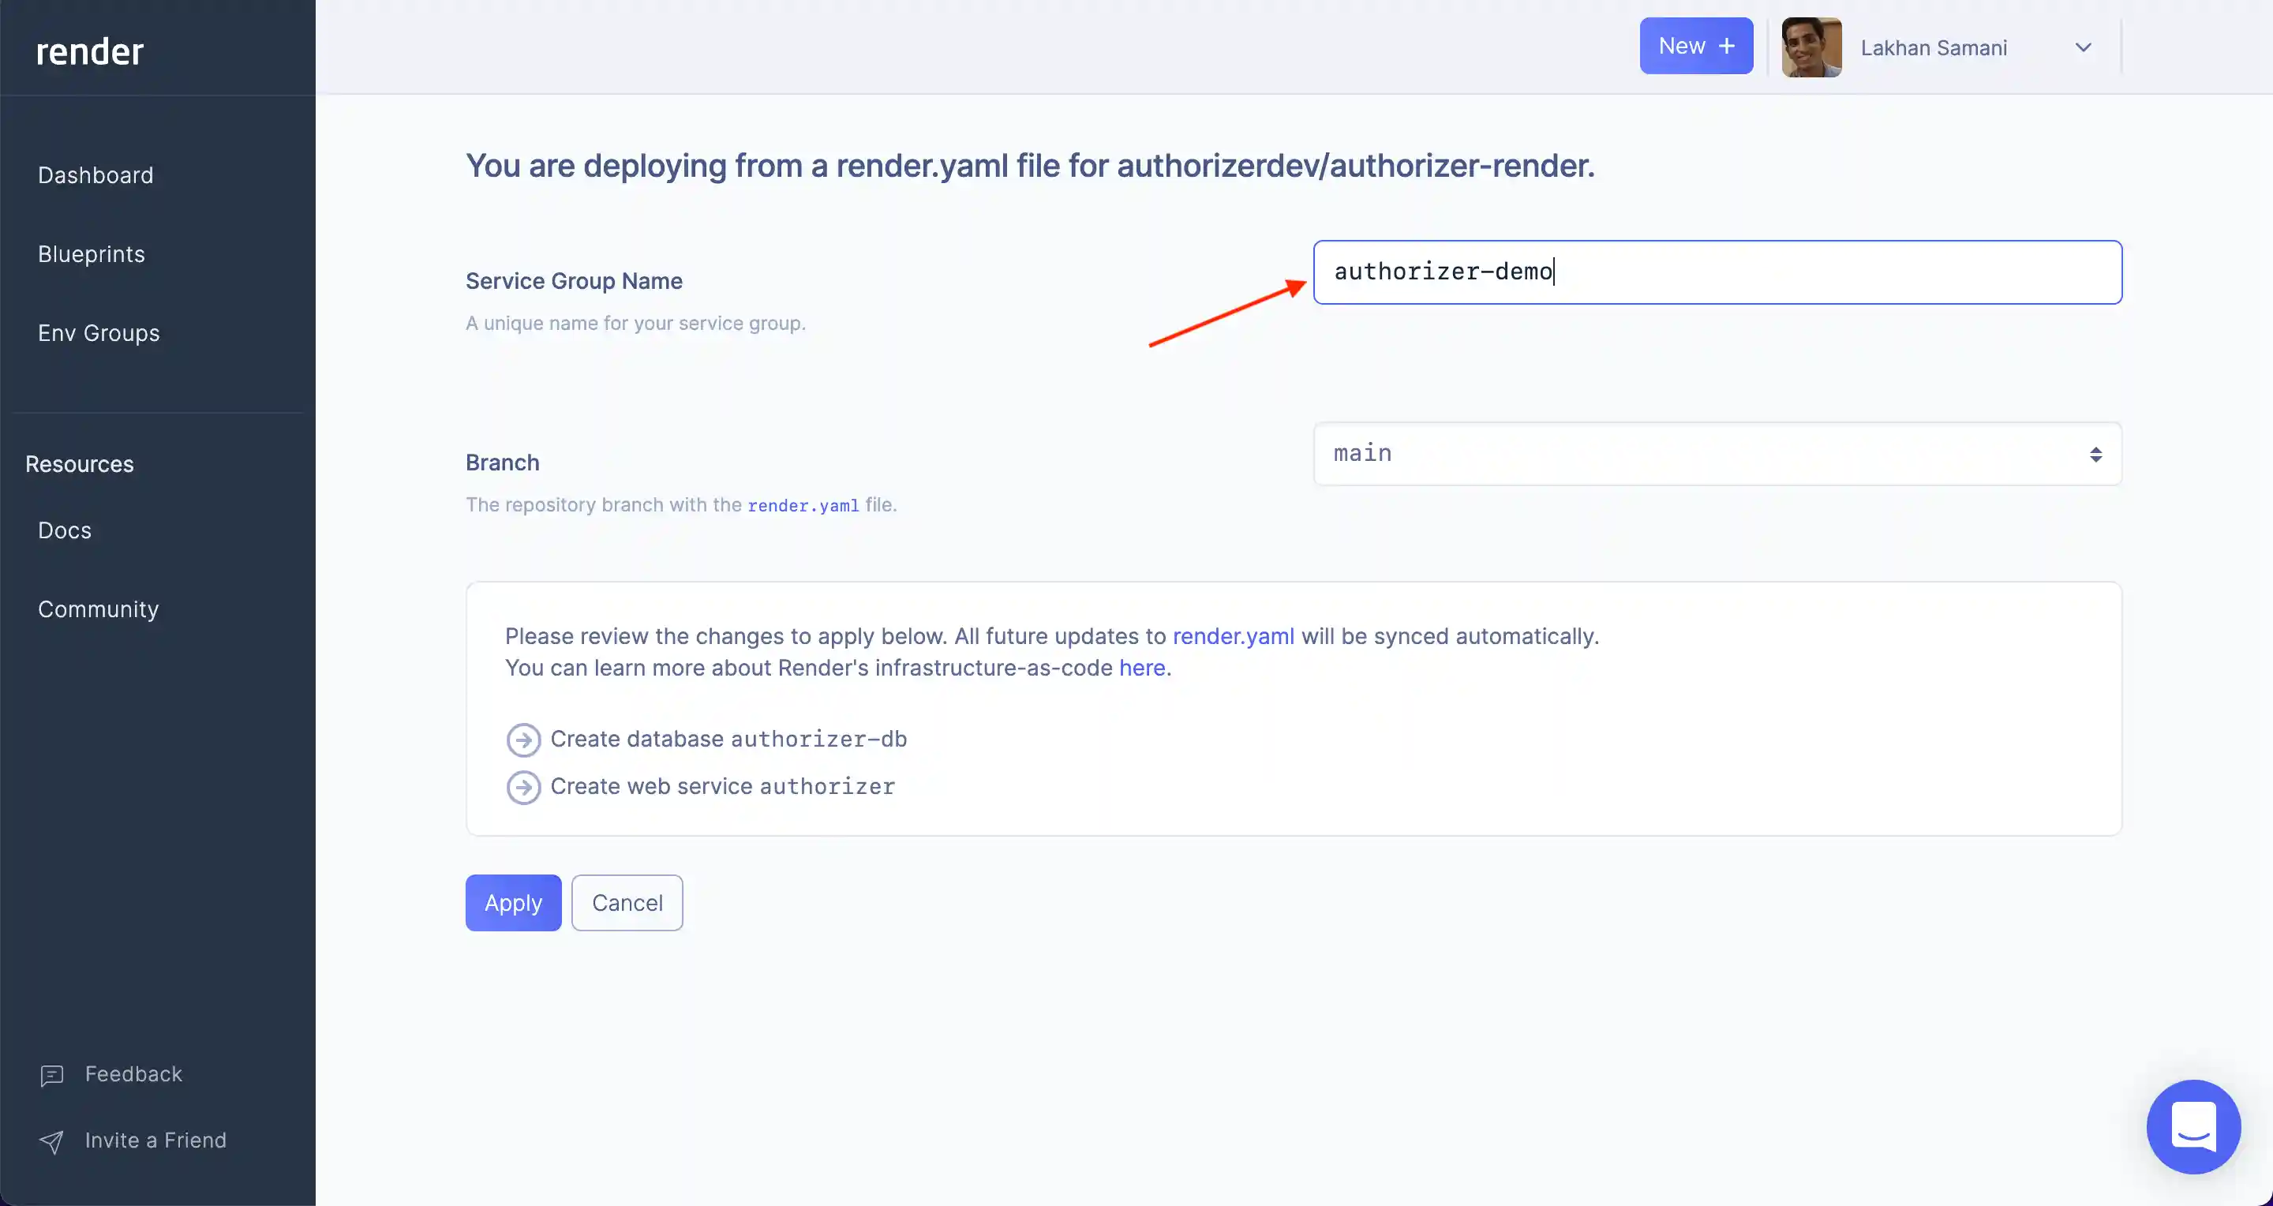Screen dimensions: 2273x1206
Task: Open the Community resource link
Action: (98, 609)
